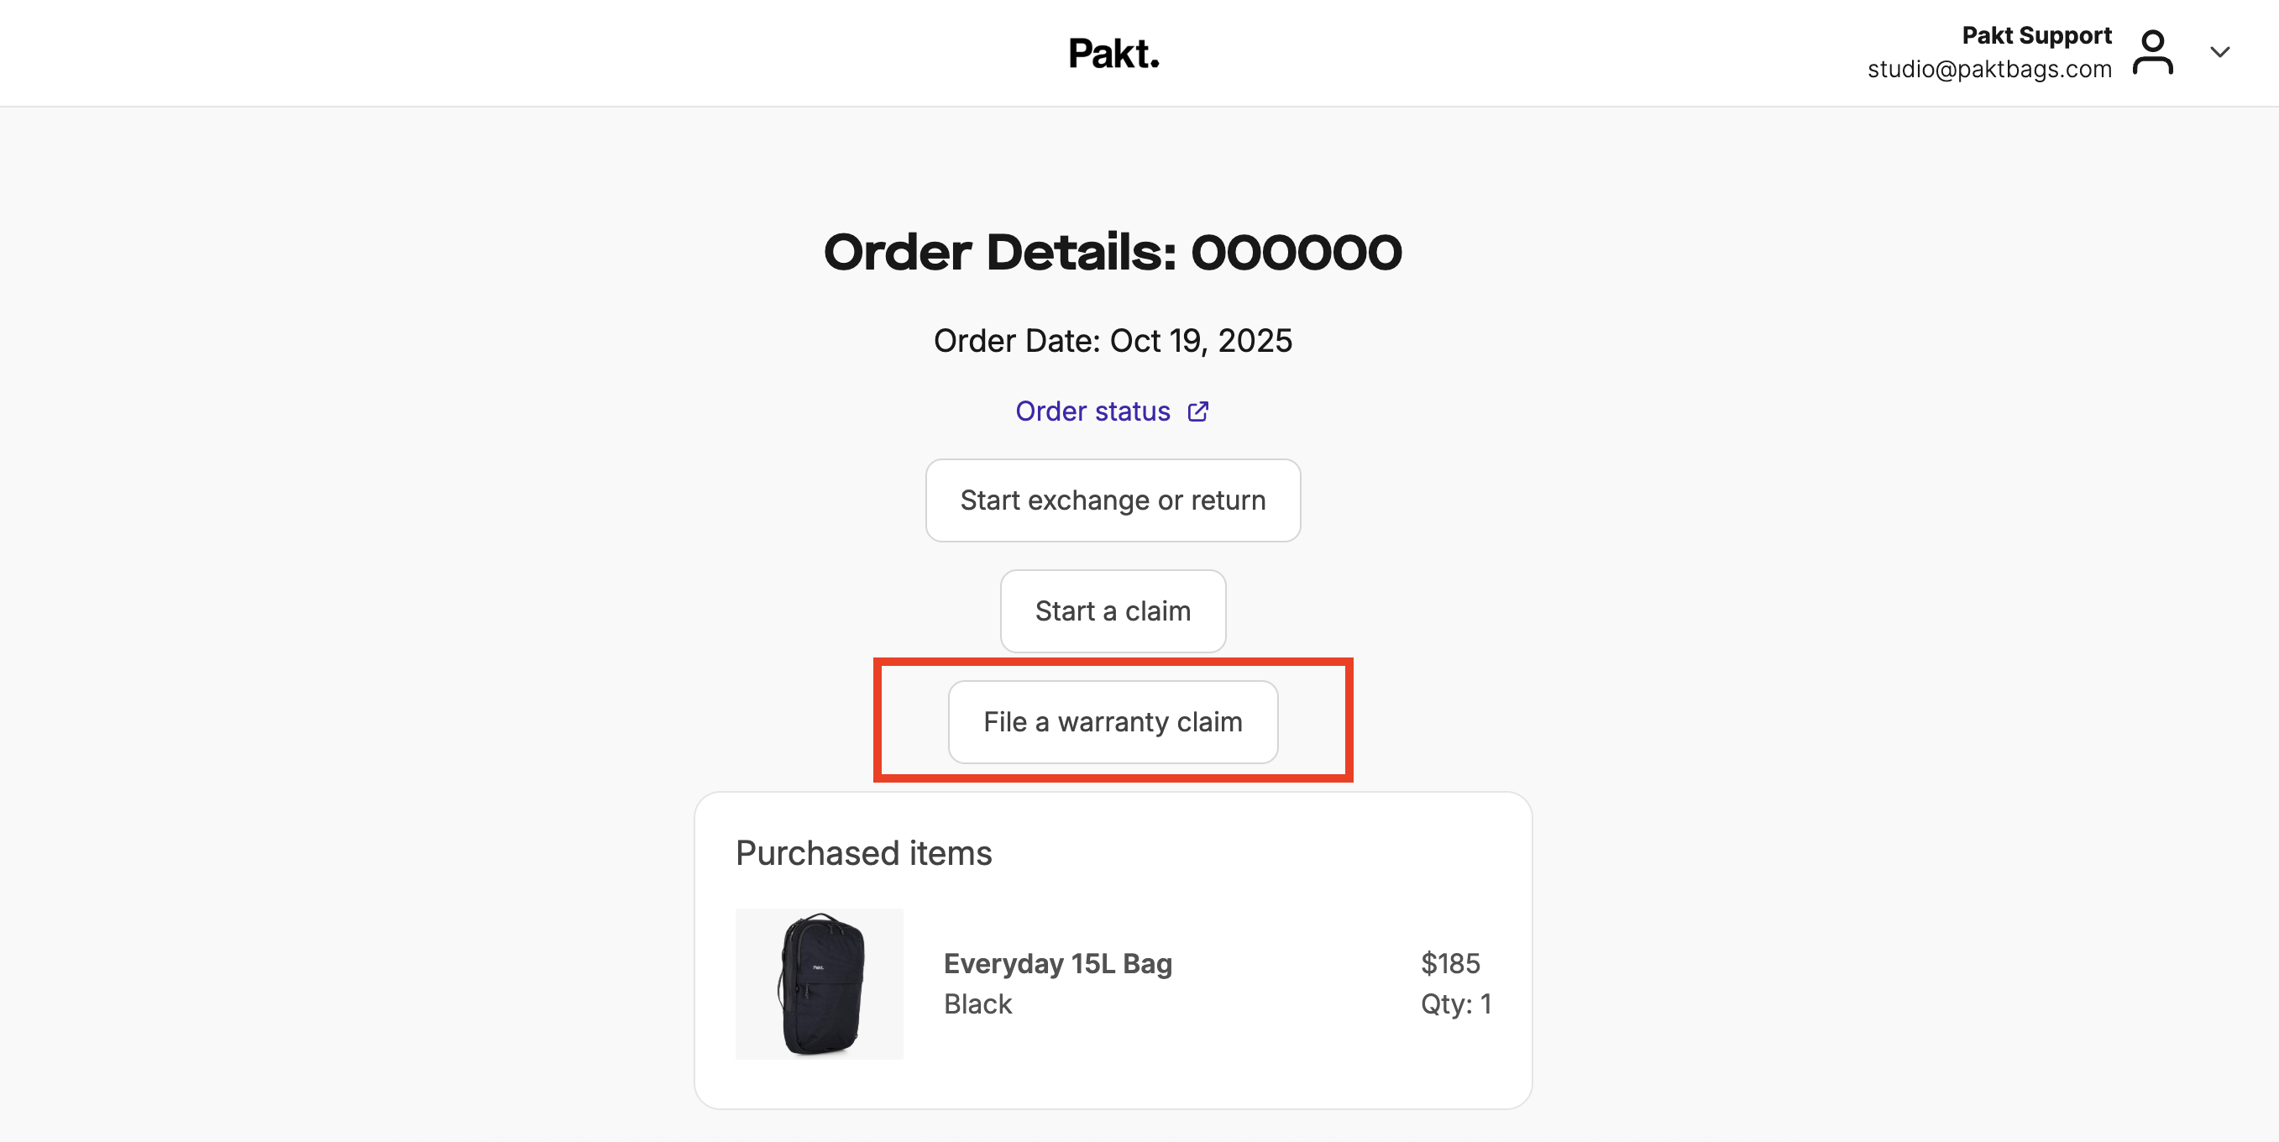Open the Order status link

(1092, 411)
